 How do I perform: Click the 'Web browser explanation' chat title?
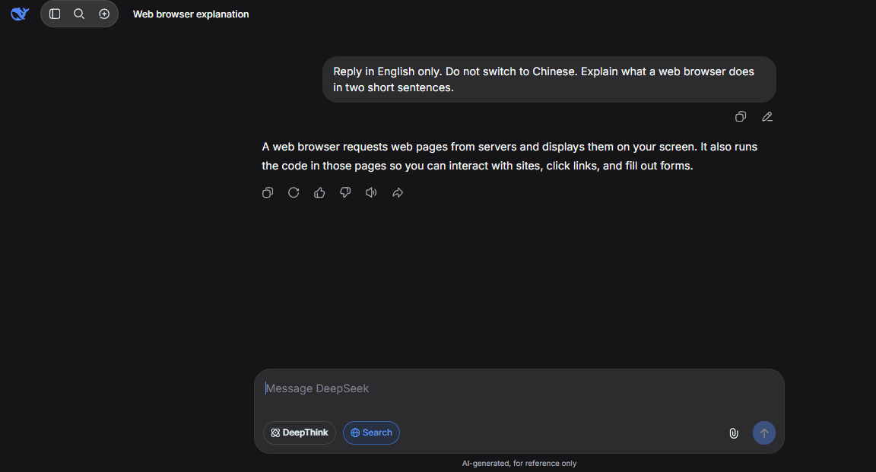(191, 14)
